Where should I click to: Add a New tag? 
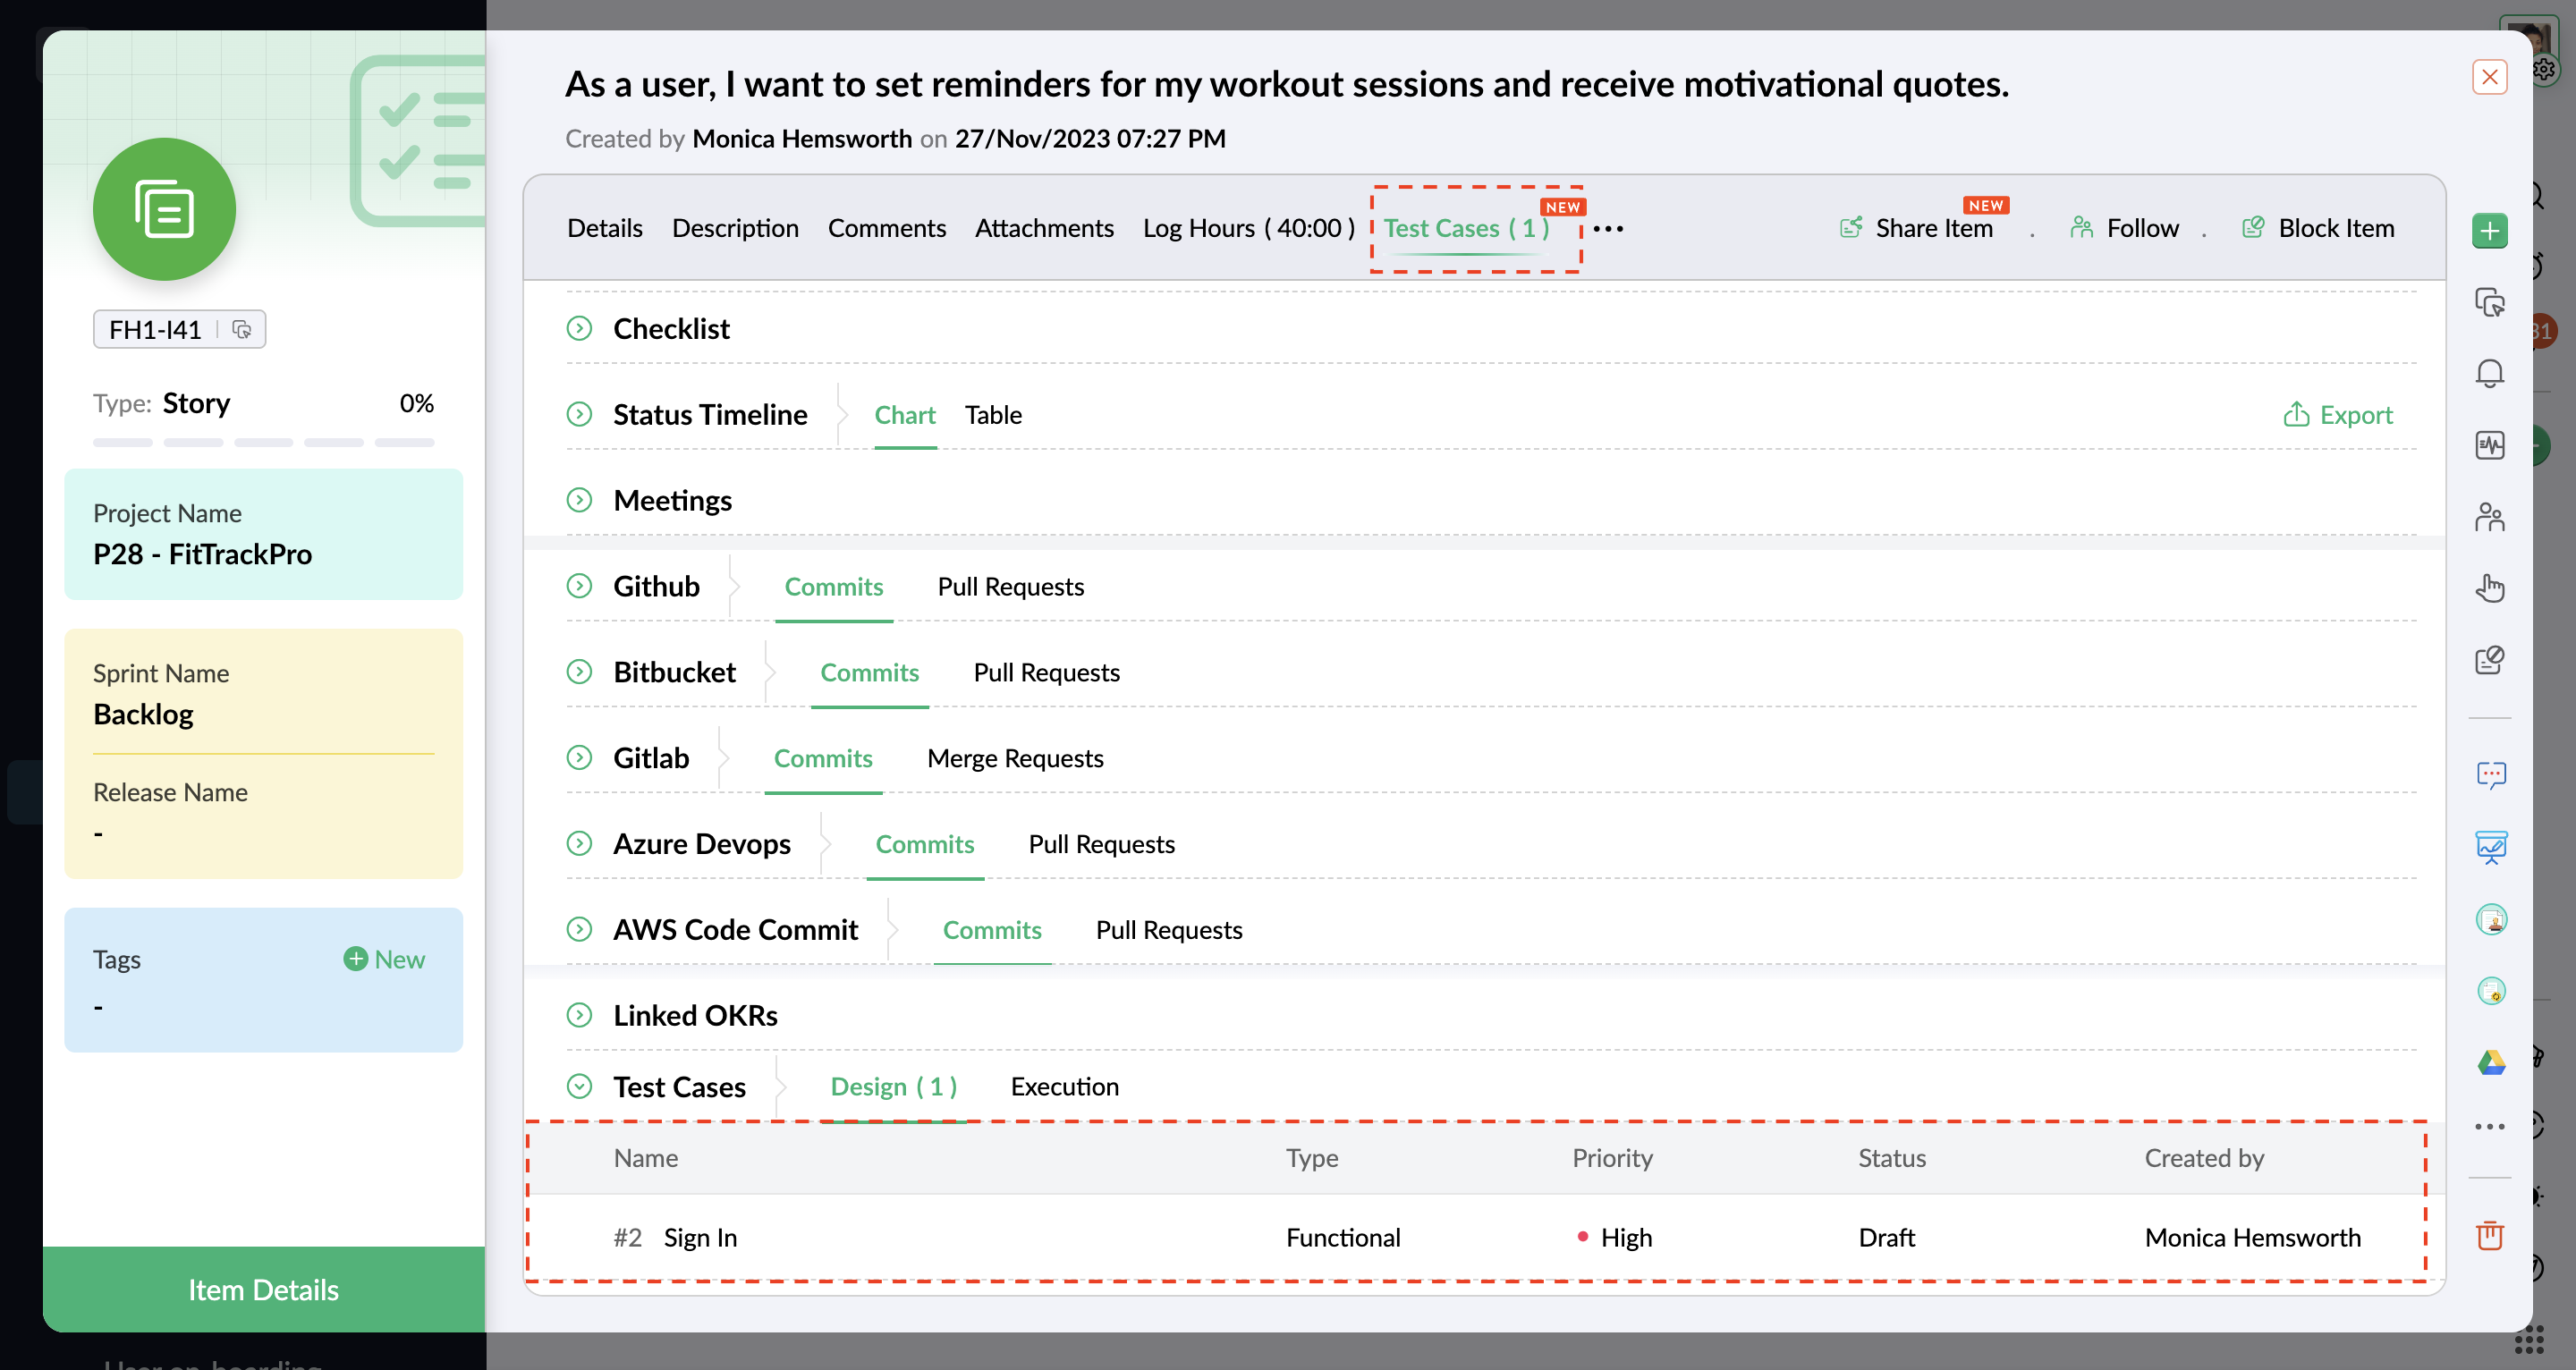point(384,959)
